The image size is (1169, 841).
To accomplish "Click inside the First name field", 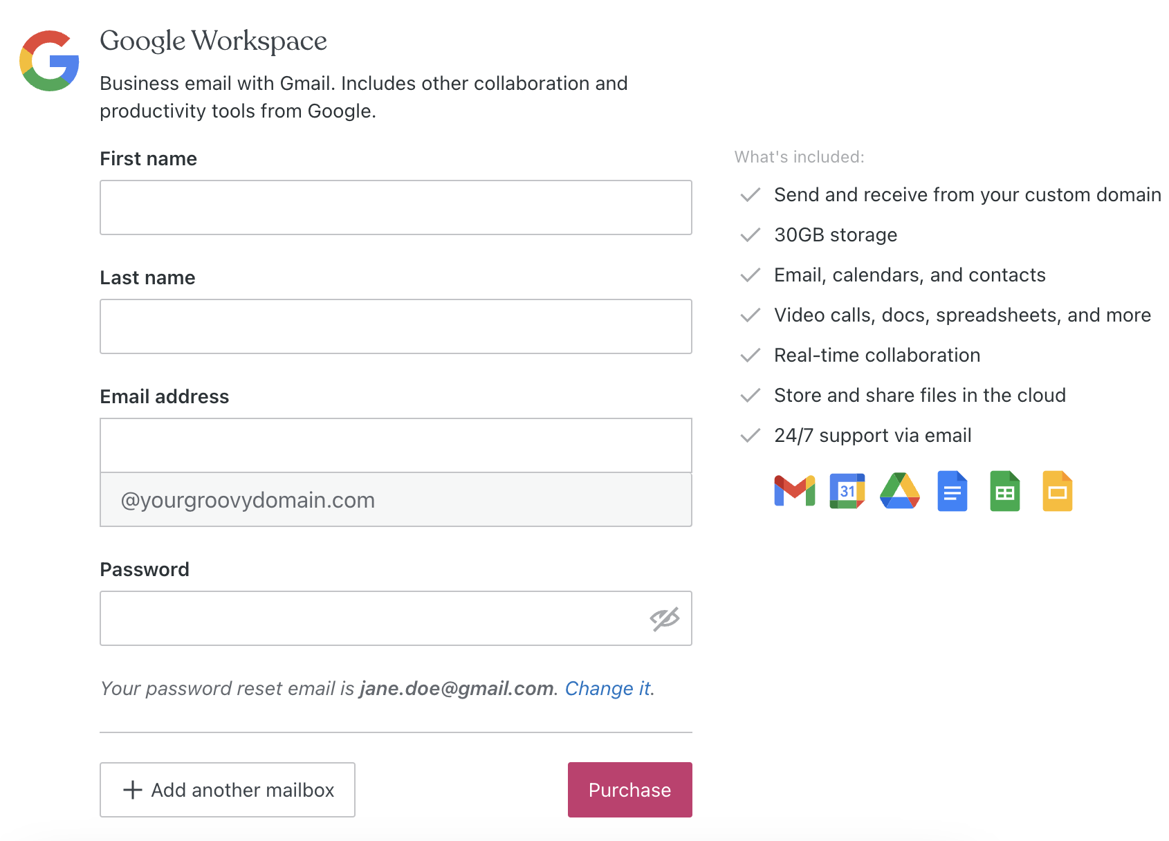I will point(396,207).
